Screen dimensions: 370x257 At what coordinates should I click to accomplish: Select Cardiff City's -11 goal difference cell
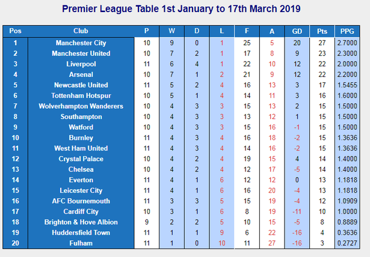click(297, 211)
